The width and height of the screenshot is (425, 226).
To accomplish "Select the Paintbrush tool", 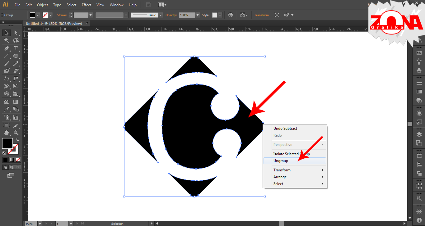I will [x=6, y=63].
